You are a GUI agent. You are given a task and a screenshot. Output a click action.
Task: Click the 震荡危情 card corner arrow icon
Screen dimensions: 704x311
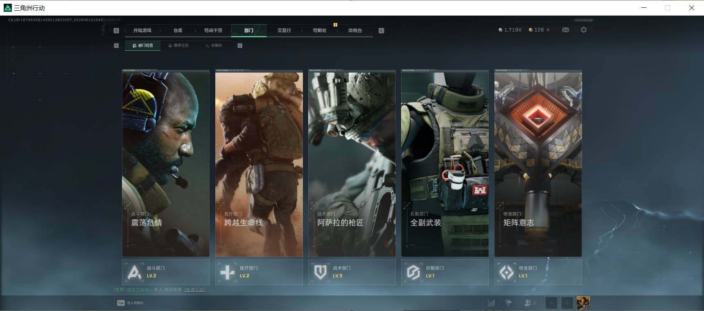[128, 205]
